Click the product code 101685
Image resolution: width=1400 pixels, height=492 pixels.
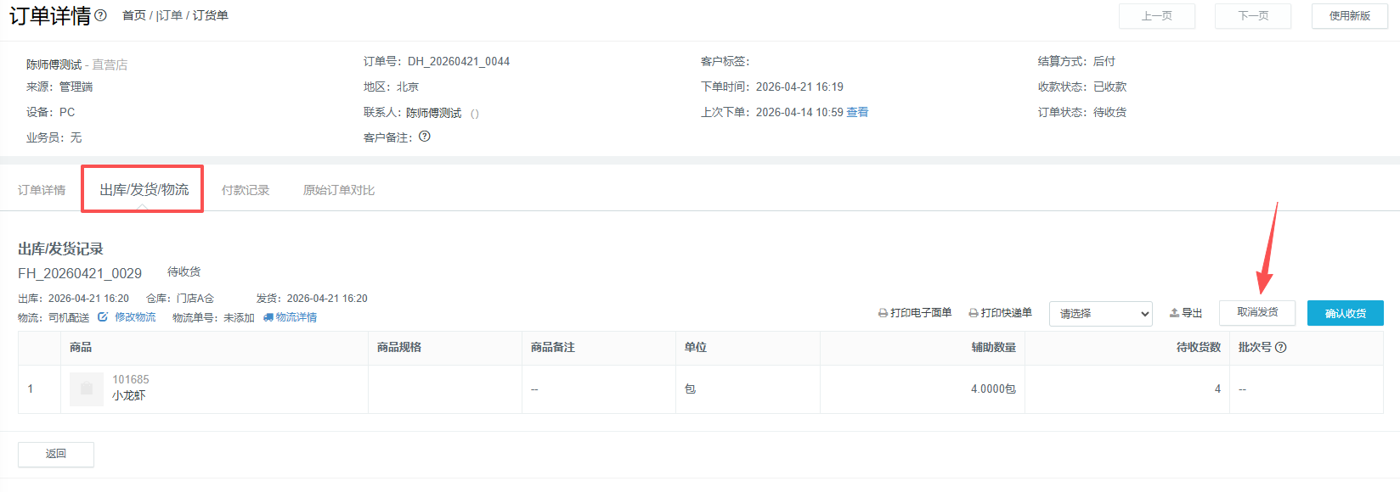[131, 379]
